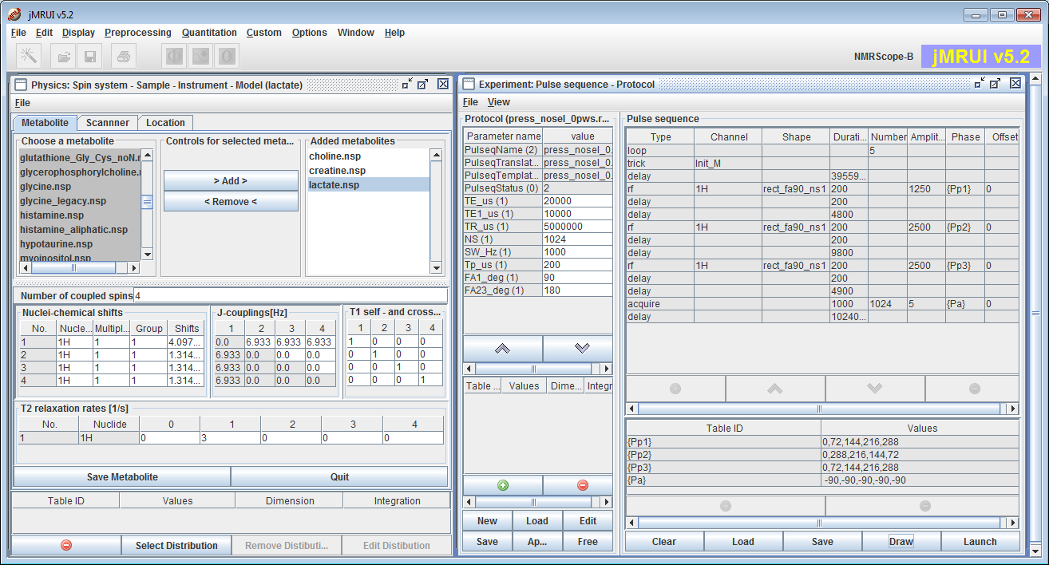This screenshot has height=565, width=1049.
Task: Move pulse sequence row down arrow
Action: (x=874, y=389)
